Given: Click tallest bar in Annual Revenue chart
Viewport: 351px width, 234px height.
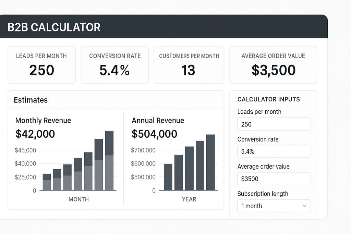Looking at the screenshot, I should point(210,162).
